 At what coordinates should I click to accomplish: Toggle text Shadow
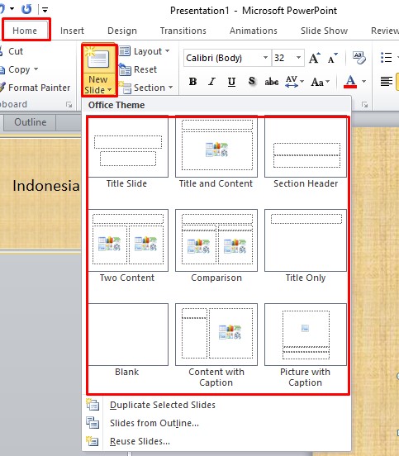tap(252, 81)
